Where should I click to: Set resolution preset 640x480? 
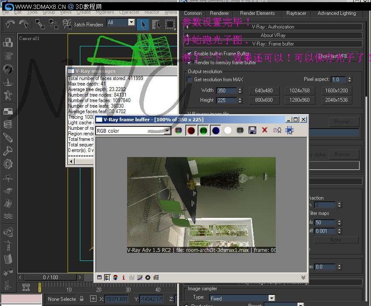pyautogui.click(x=264, y=91)
